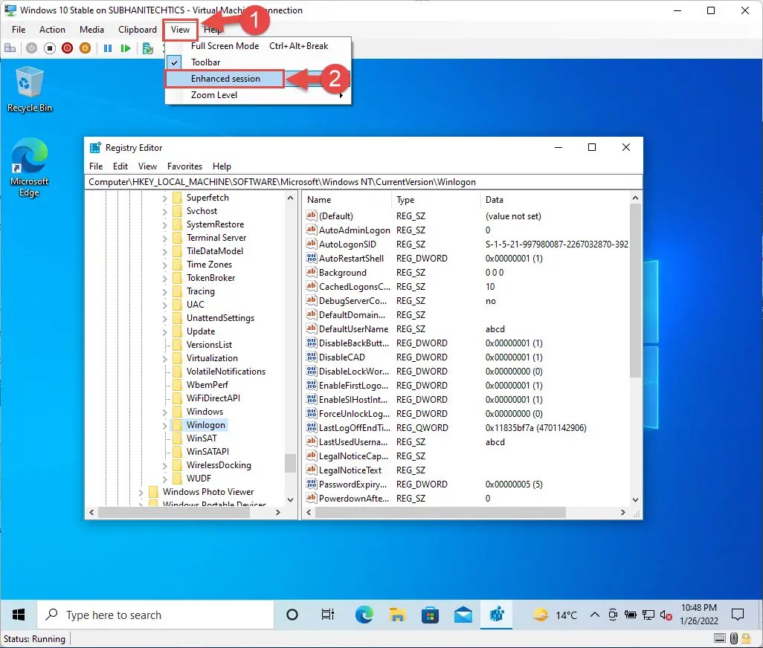Expand the Windows Photo Viewer tree node
The image size is (763, 648).
click(x=141, y=492)
